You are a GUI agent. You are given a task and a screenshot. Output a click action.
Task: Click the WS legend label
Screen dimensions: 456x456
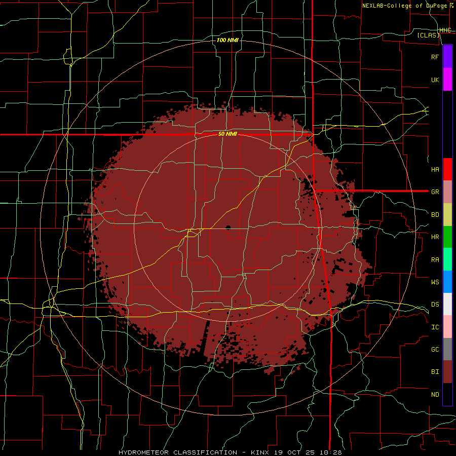point(435,282)
